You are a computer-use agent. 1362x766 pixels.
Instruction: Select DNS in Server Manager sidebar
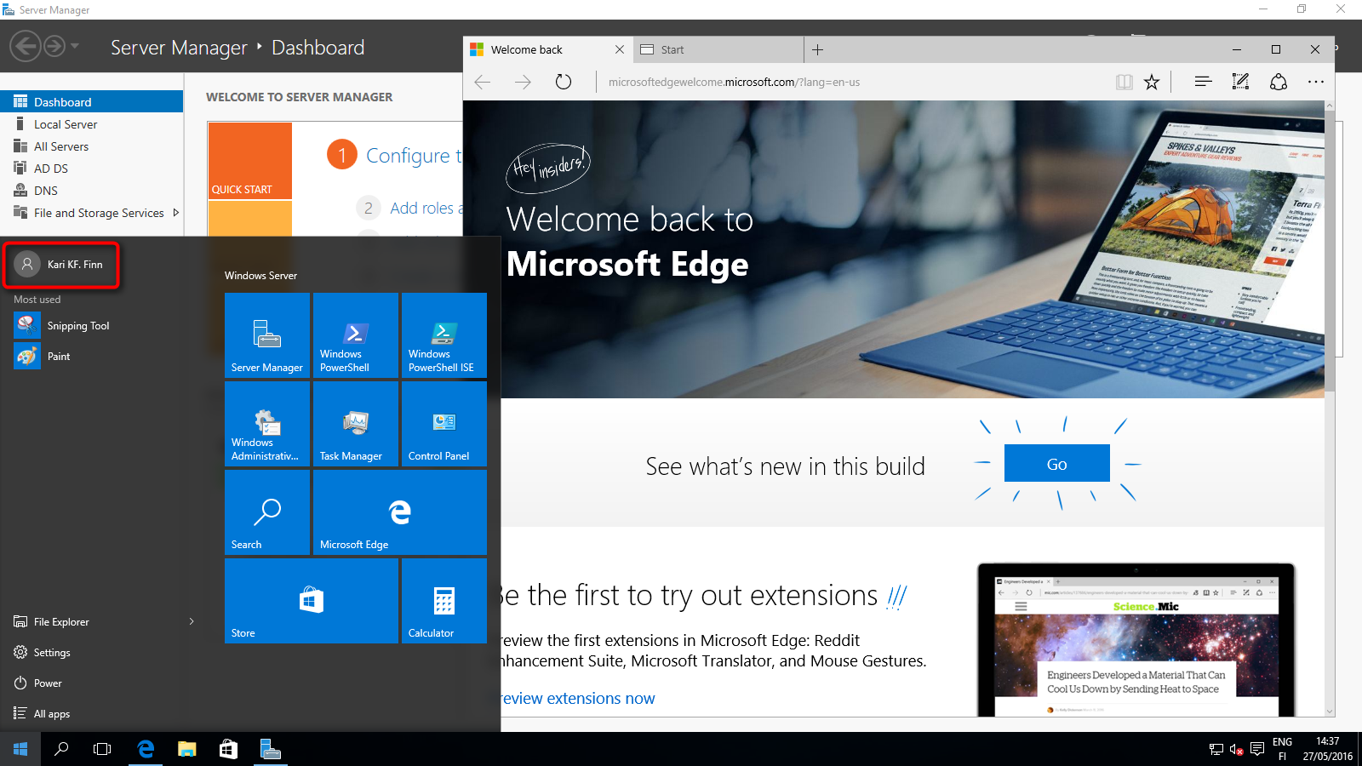point(92,190)
